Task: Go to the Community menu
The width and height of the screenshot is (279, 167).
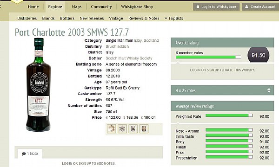Action: pos(101,7)
